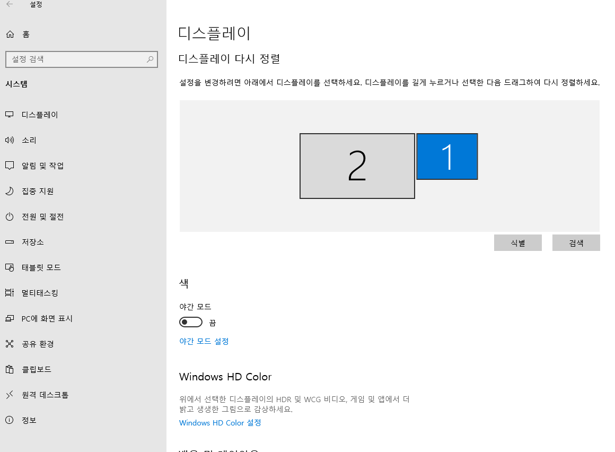
Task: Go to 소리 settings page
Action: 29,140
